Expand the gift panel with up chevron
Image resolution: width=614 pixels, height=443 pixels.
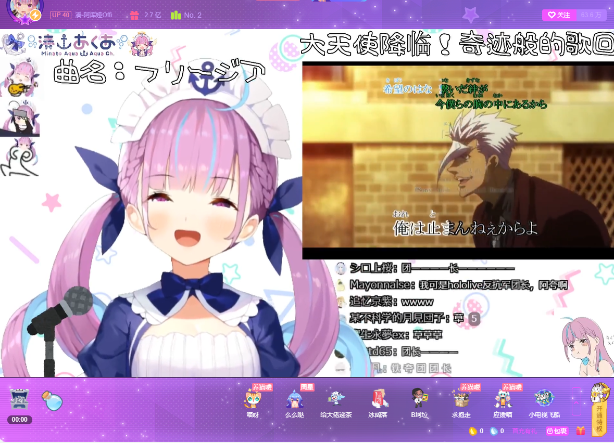click(x=577, y=401)
